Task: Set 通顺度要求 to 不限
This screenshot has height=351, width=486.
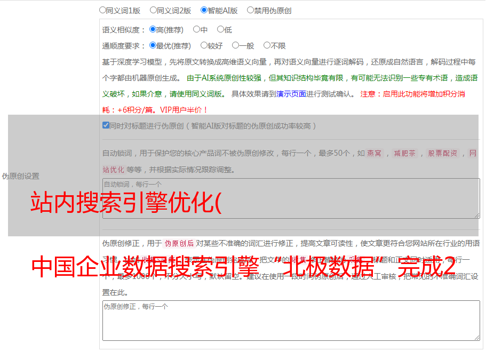Action: [267, 45]
